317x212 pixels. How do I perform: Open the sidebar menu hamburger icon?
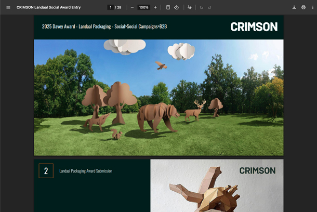click(x=8, y=7)
